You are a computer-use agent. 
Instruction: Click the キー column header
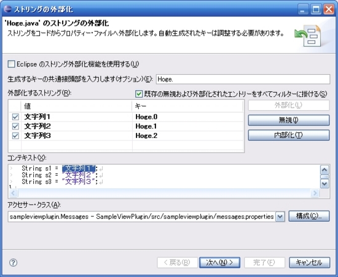click(188, 106)
